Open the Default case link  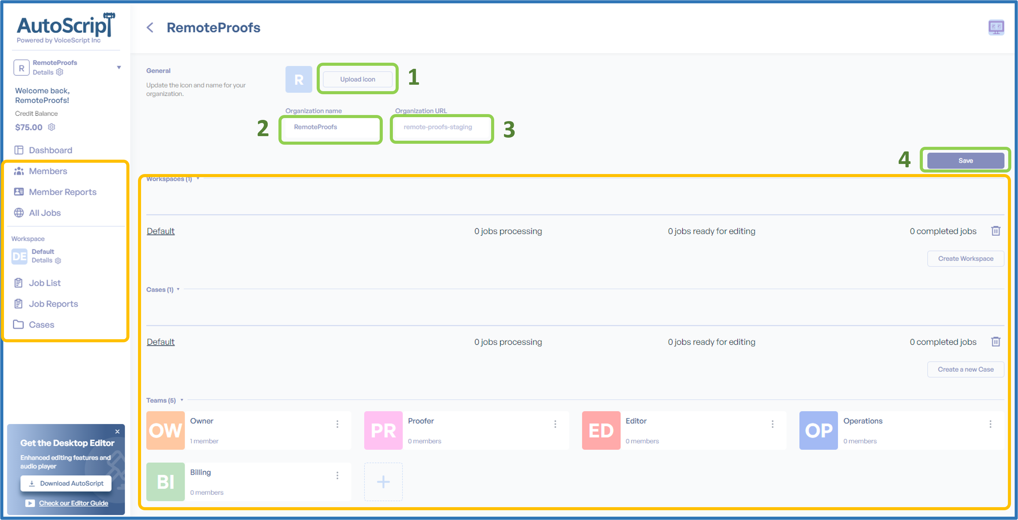pos(160,342)
